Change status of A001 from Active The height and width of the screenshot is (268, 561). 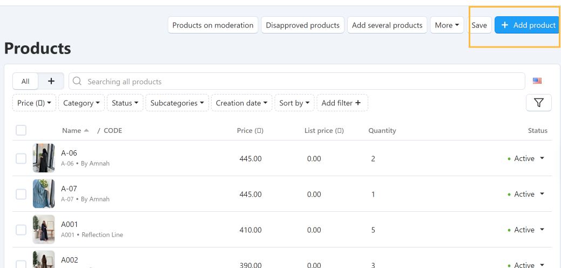pyautogui.click(x=526, y=230)
